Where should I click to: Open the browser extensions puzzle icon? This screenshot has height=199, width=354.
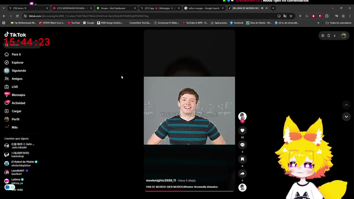327,16
